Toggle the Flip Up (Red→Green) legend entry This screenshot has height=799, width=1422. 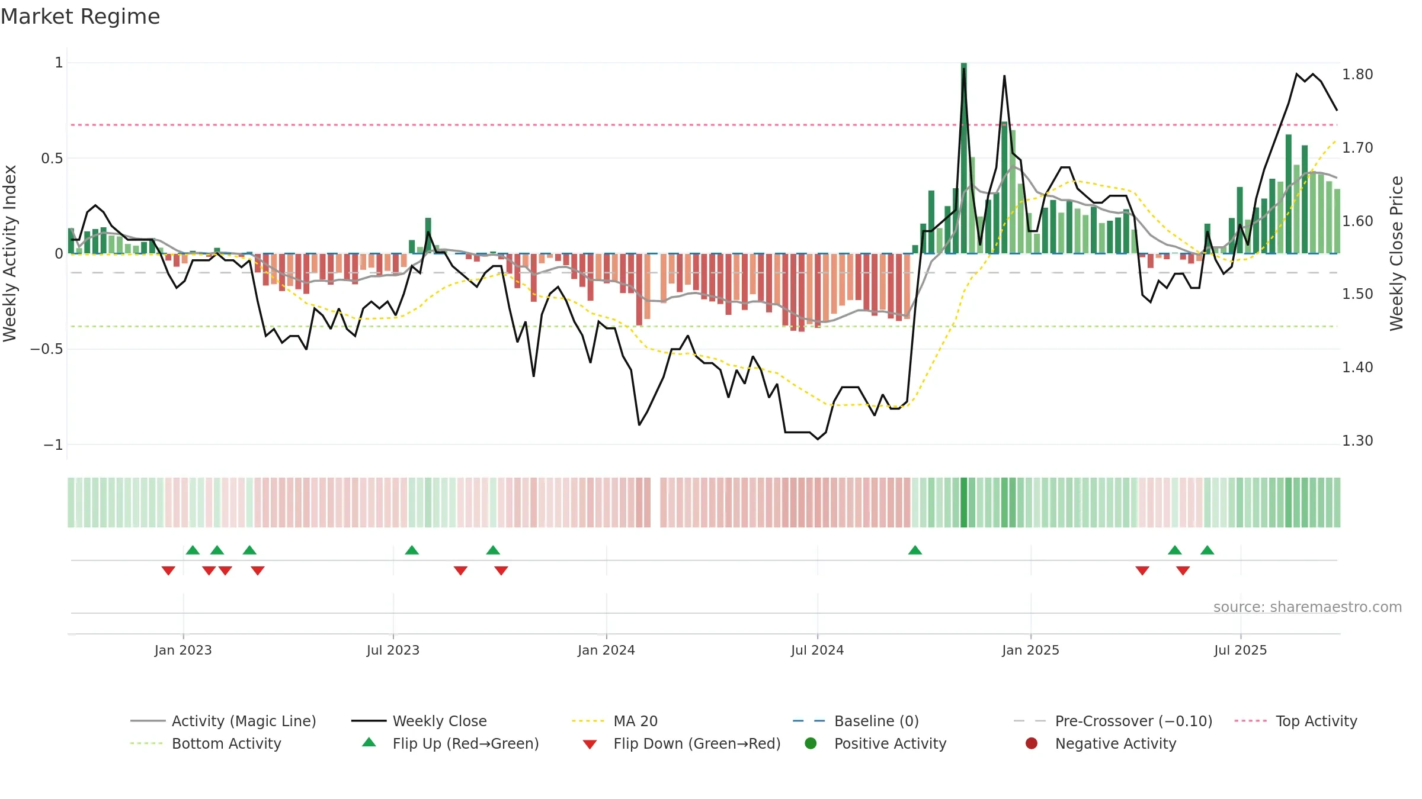click(x=450, y=743)
